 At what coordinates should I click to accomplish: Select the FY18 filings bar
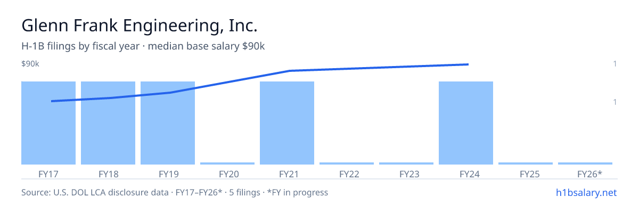coord(108,123)
